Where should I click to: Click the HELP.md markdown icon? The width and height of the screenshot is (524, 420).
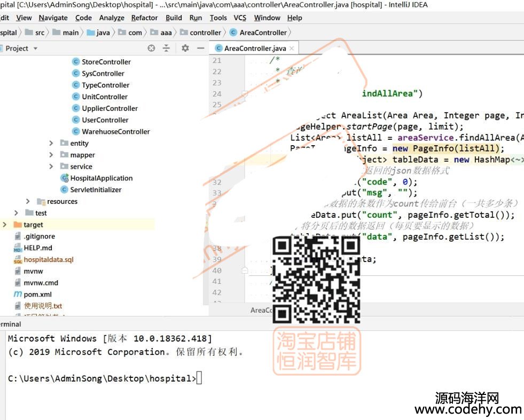[x=18, y=248]
